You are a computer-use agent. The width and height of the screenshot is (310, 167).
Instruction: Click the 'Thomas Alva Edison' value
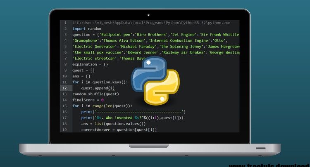(x=124, y=40)
